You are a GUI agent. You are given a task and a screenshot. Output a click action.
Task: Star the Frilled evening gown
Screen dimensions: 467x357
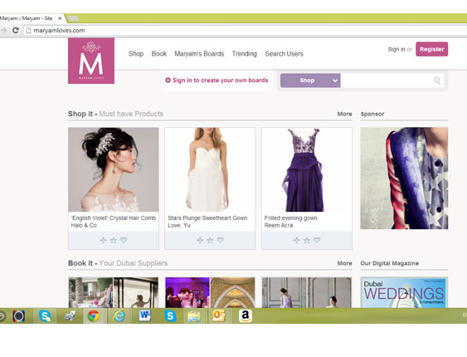pyautogui.click(x=306, y=240)
